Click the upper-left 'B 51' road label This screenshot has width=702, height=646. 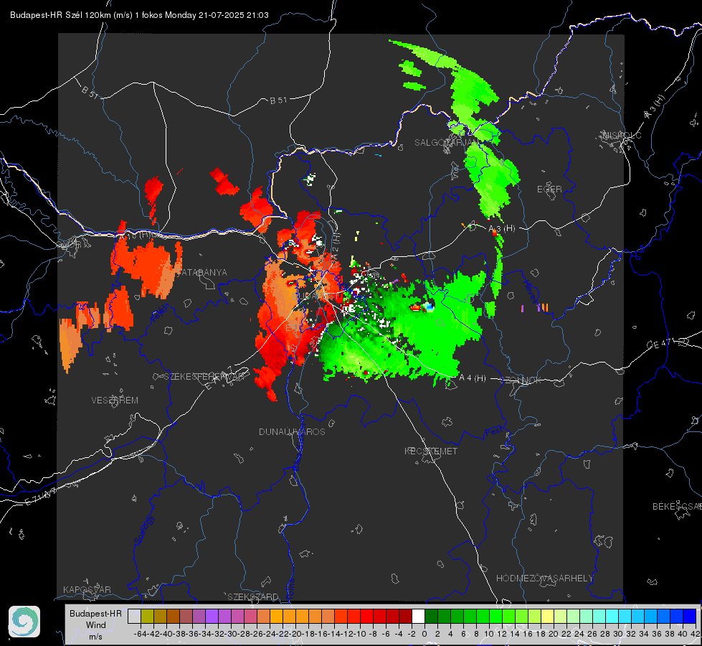click(90, 93)
